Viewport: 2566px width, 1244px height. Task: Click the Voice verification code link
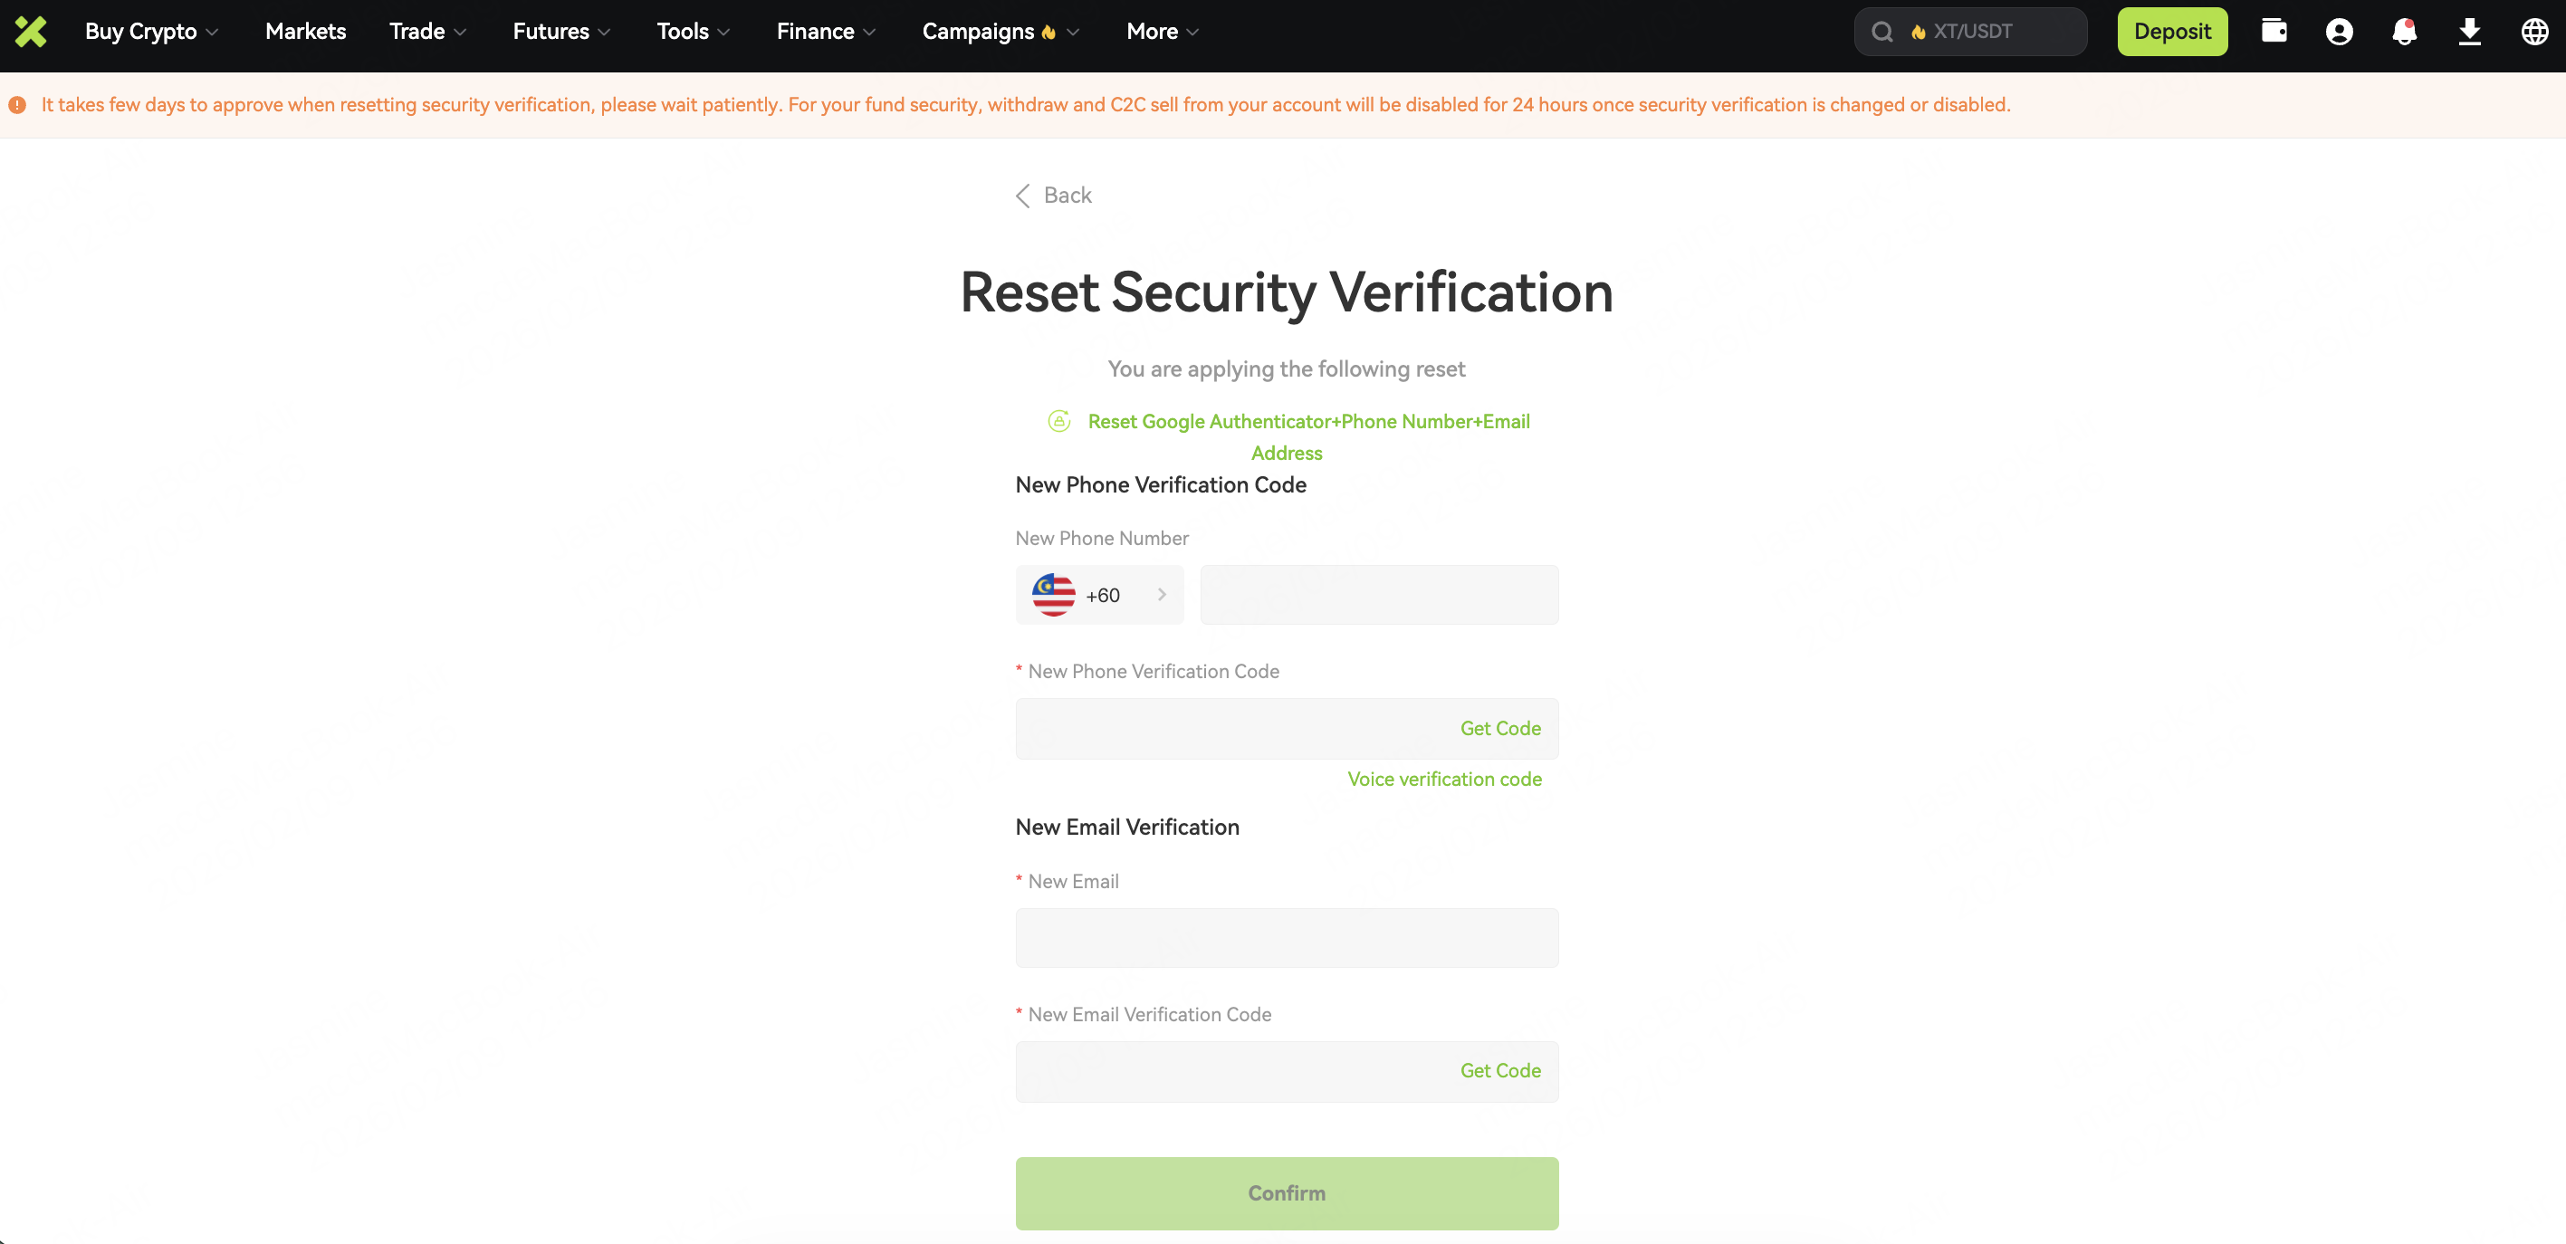(1443, 779)
